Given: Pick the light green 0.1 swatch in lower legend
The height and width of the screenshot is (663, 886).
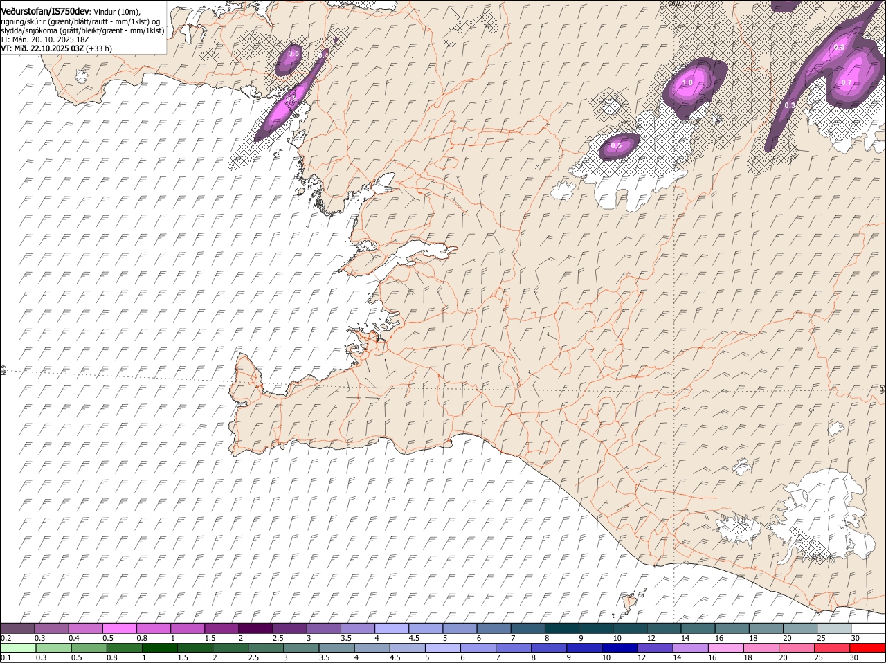Looking at the screenshot, I should (x=19, y=648).
